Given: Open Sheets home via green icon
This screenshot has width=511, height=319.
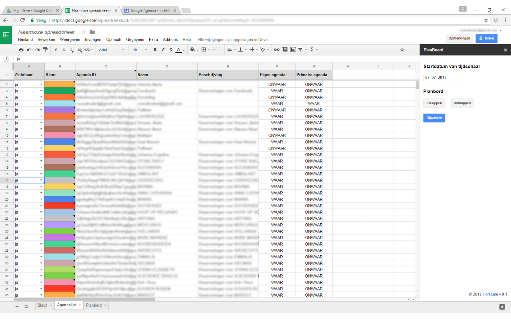Looking at the screenshot, I should click(x=6, y=35).
